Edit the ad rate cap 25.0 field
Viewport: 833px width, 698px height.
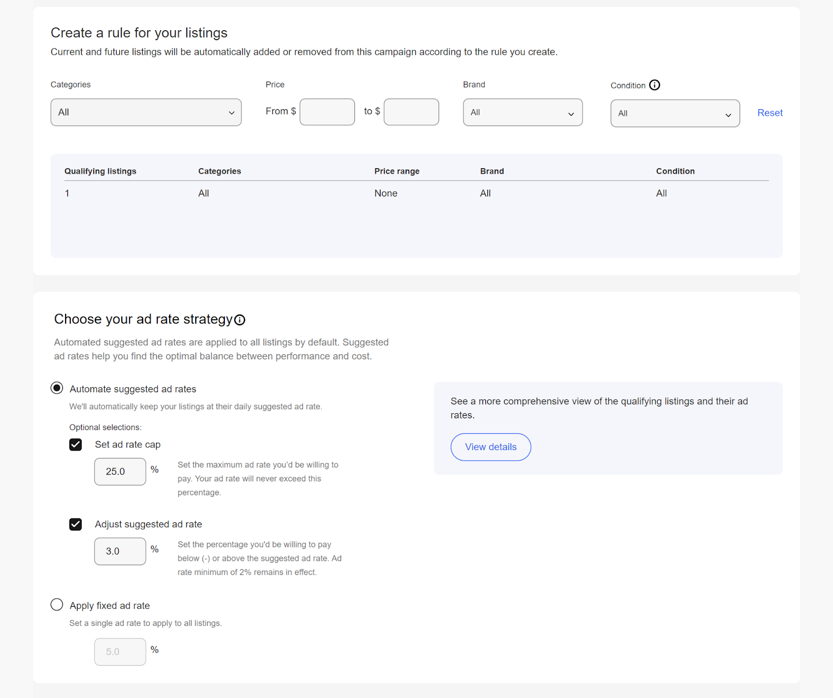[x=120, y=471]
